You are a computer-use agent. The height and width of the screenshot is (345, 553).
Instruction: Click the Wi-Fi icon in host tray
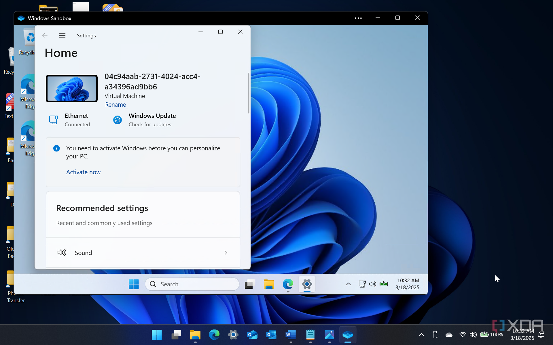coord(463,335)
